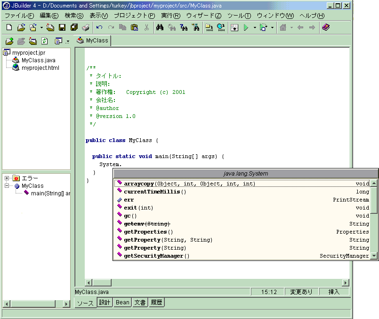Run the project with green play icon
The image size is (379, 319).
(x=246, y=27)
